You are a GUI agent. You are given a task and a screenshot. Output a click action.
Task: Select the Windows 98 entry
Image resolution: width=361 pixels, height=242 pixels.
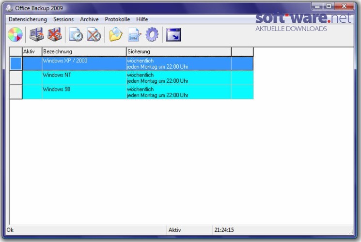56,89
